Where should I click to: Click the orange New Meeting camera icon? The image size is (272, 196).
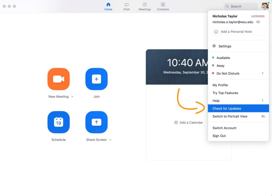click(x=58, y=79)
